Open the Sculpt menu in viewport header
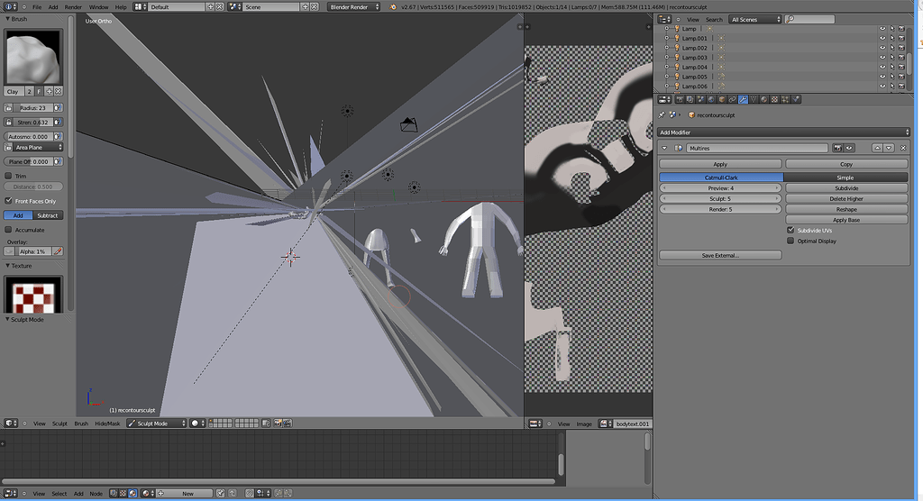The image size is (923, 501). tap(59, 424)
